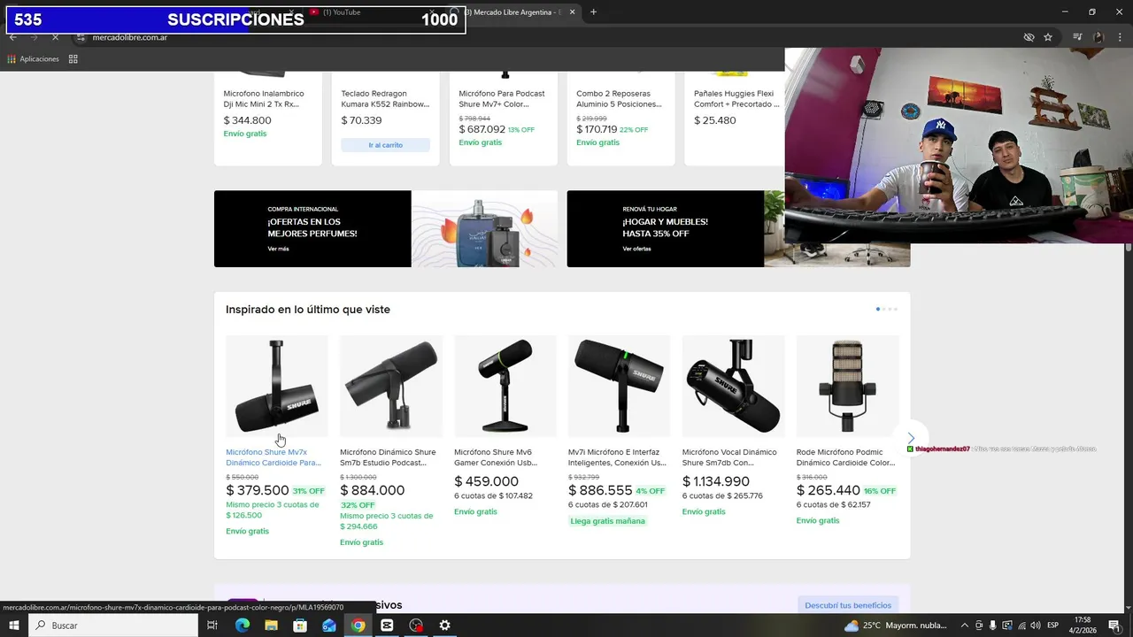
Task: Click the microphone tray icon
Action: (x=993, y=625)
